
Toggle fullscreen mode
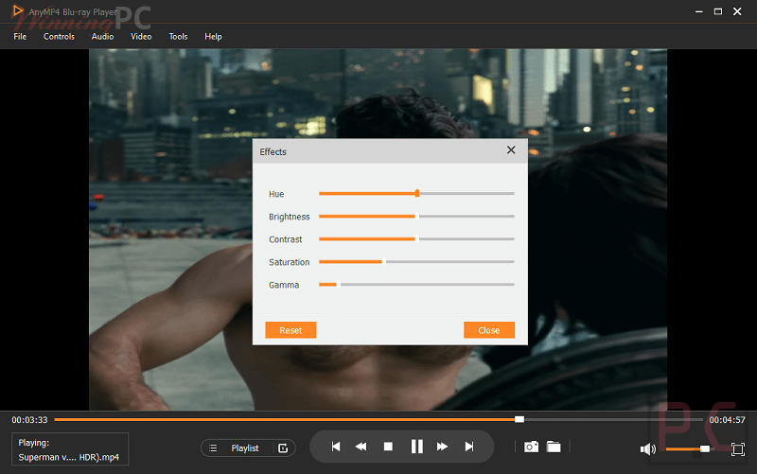(x=738, y=448)
